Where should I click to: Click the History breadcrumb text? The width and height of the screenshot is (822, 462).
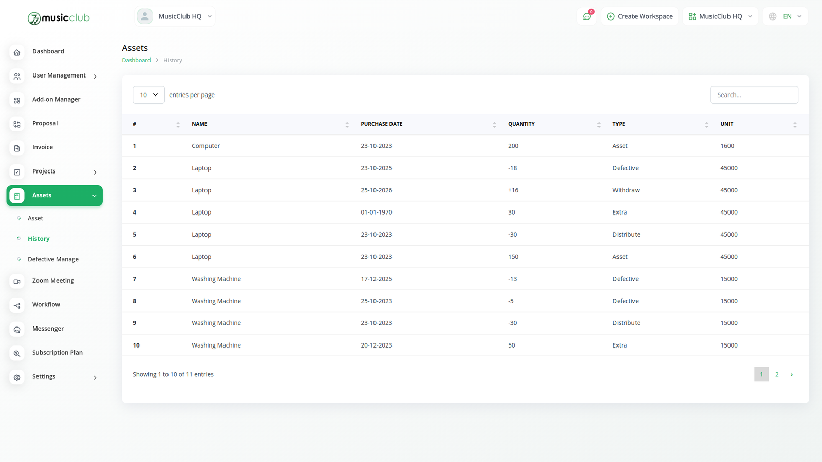pos(173,60)
